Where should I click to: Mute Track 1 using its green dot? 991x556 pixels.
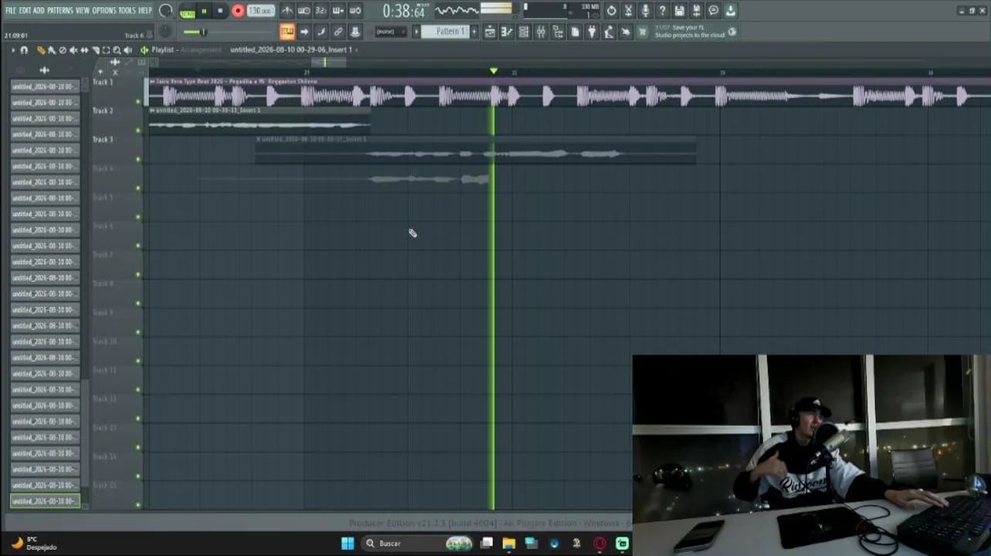[138, 101]
